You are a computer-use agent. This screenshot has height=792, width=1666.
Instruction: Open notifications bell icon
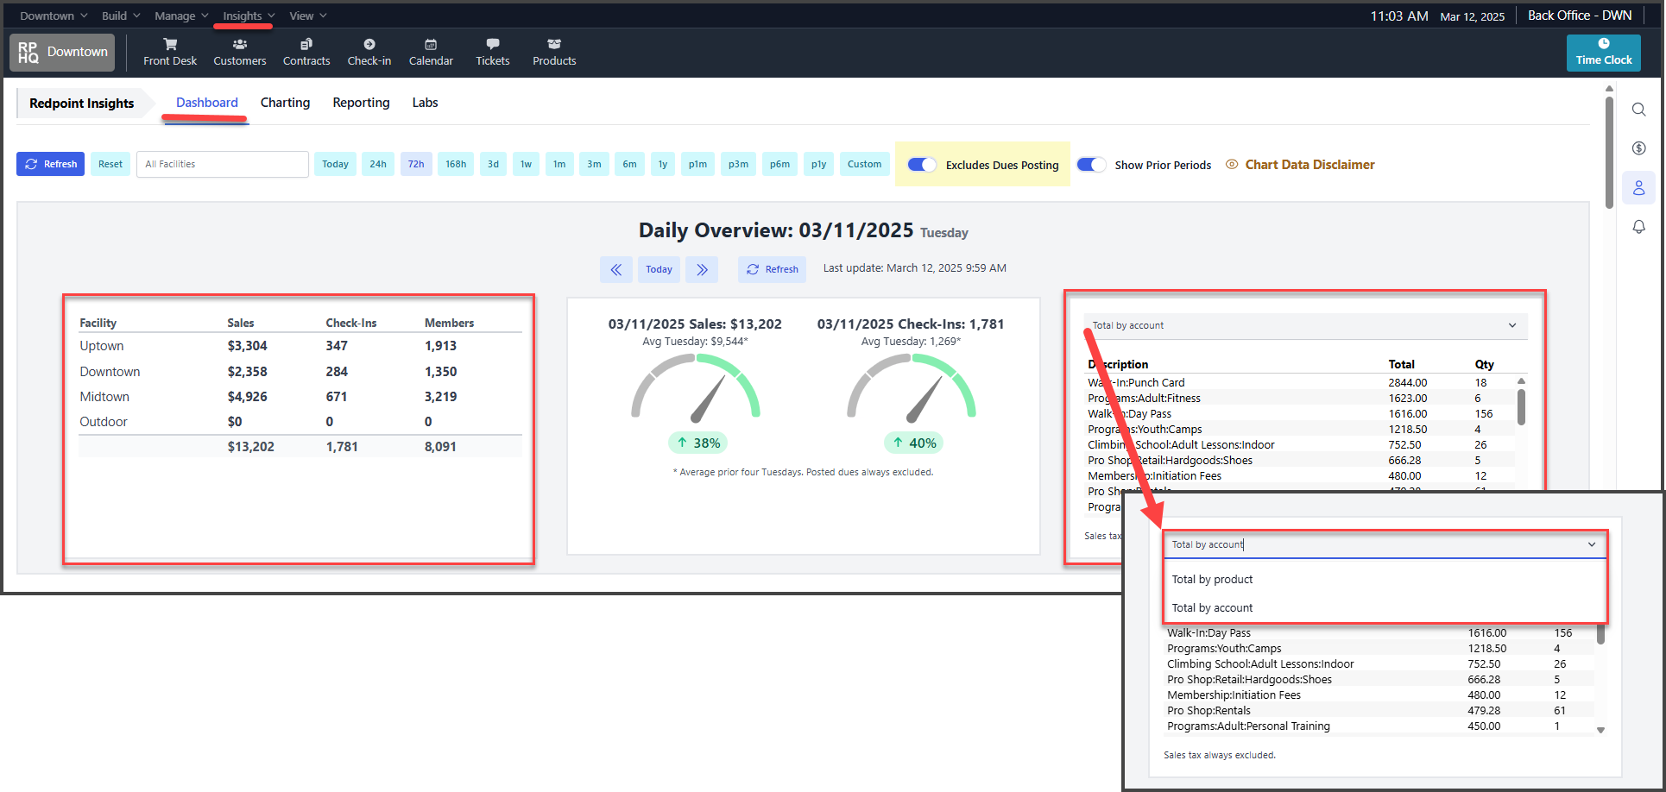tap(1638, 227)
